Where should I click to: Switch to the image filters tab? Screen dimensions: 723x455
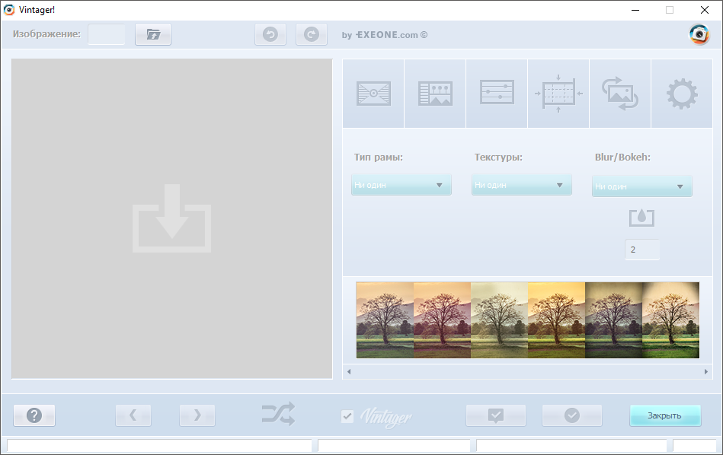coord(435,94)
